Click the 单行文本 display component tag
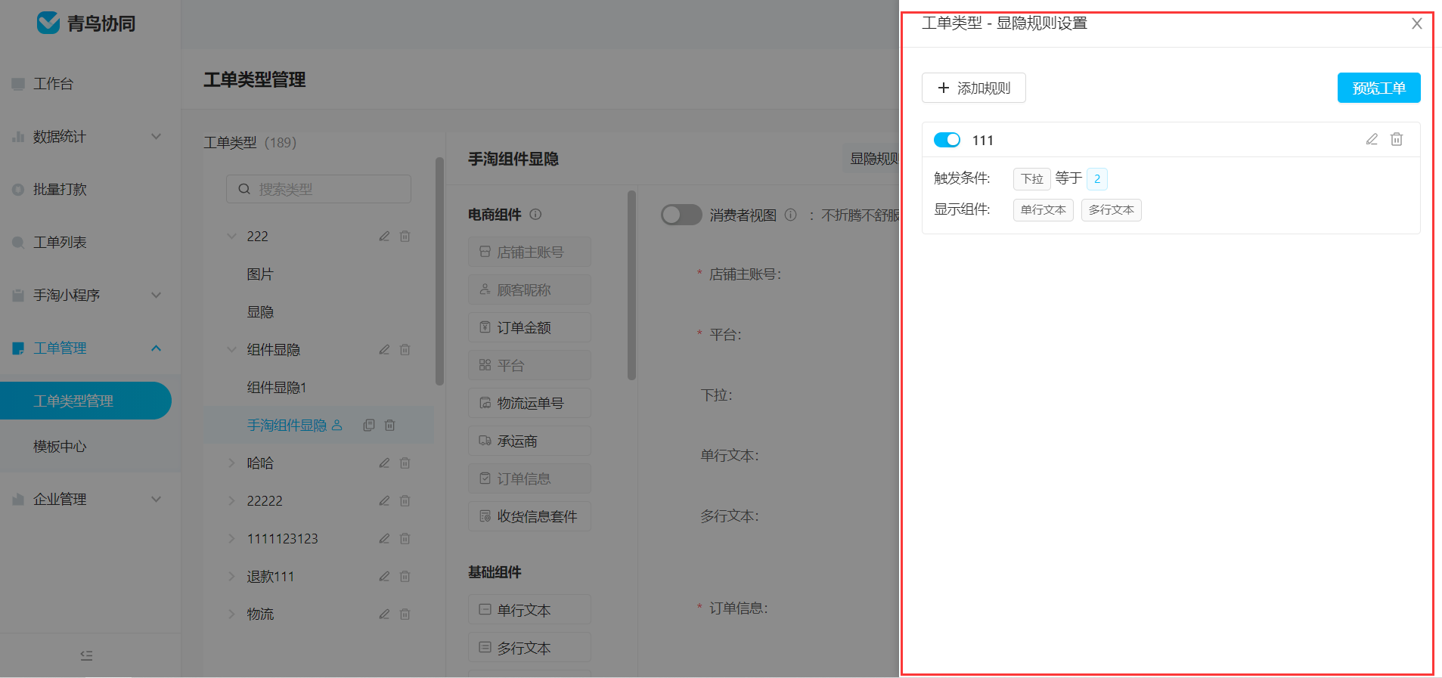Image resolution: width=1442 pixels, height=678 pixels. (x=1044, y=209)
